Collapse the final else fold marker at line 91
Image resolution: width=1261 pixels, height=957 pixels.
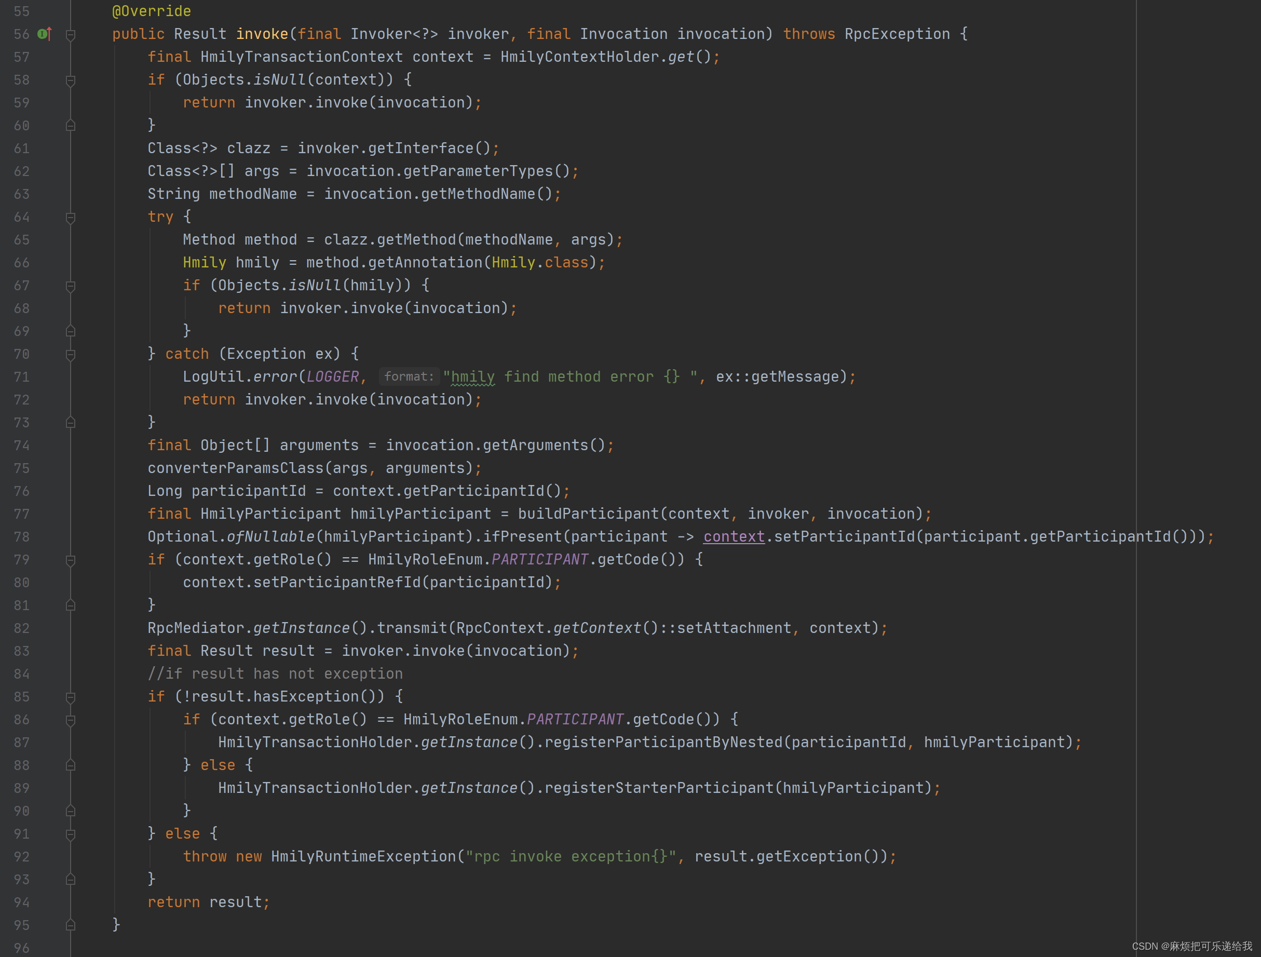(x=71, y=834)
